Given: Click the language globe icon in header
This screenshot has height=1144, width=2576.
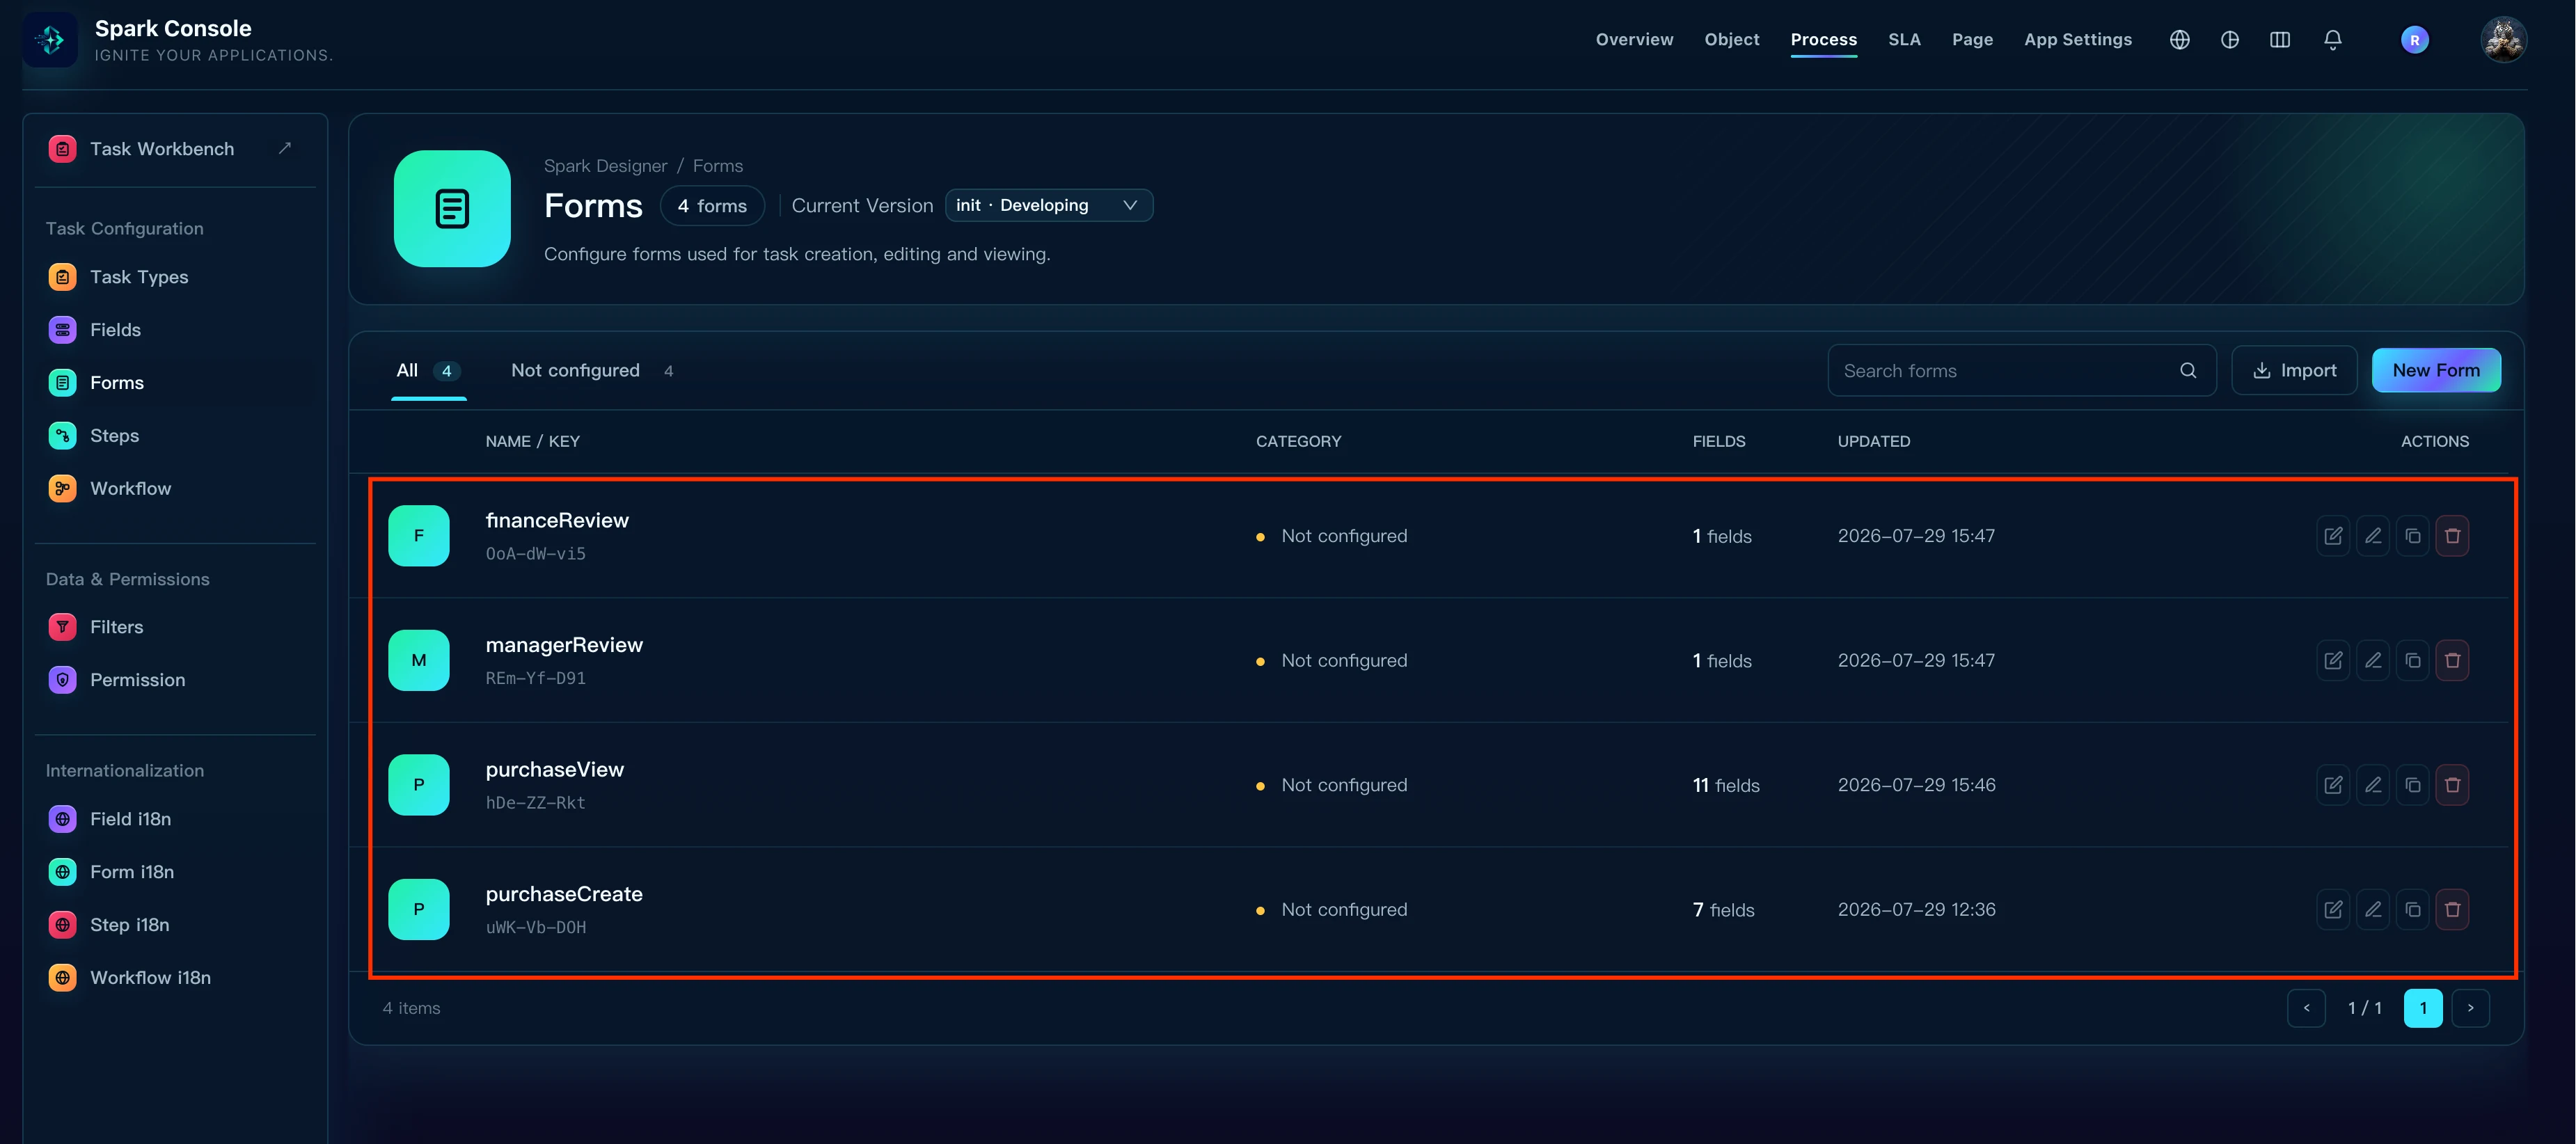Looking at the screenshot, I should coord(2180,40).
